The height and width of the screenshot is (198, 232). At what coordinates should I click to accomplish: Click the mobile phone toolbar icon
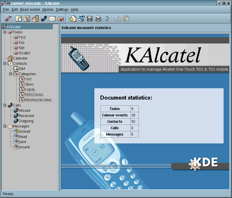click(8, 19)
